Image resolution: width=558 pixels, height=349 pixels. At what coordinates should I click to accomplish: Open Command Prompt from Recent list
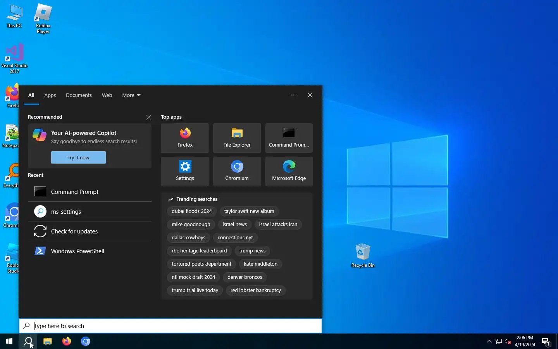90,192
